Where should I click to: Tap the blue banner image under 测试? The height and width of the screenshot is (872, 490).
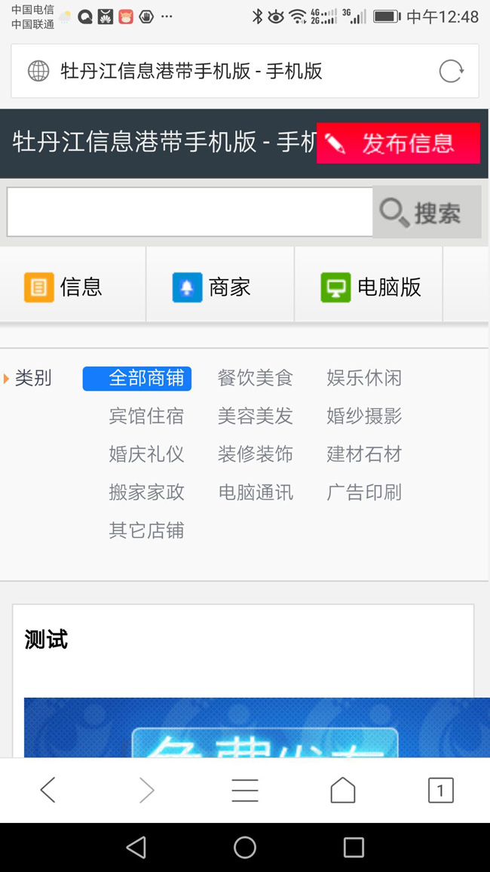256,727
